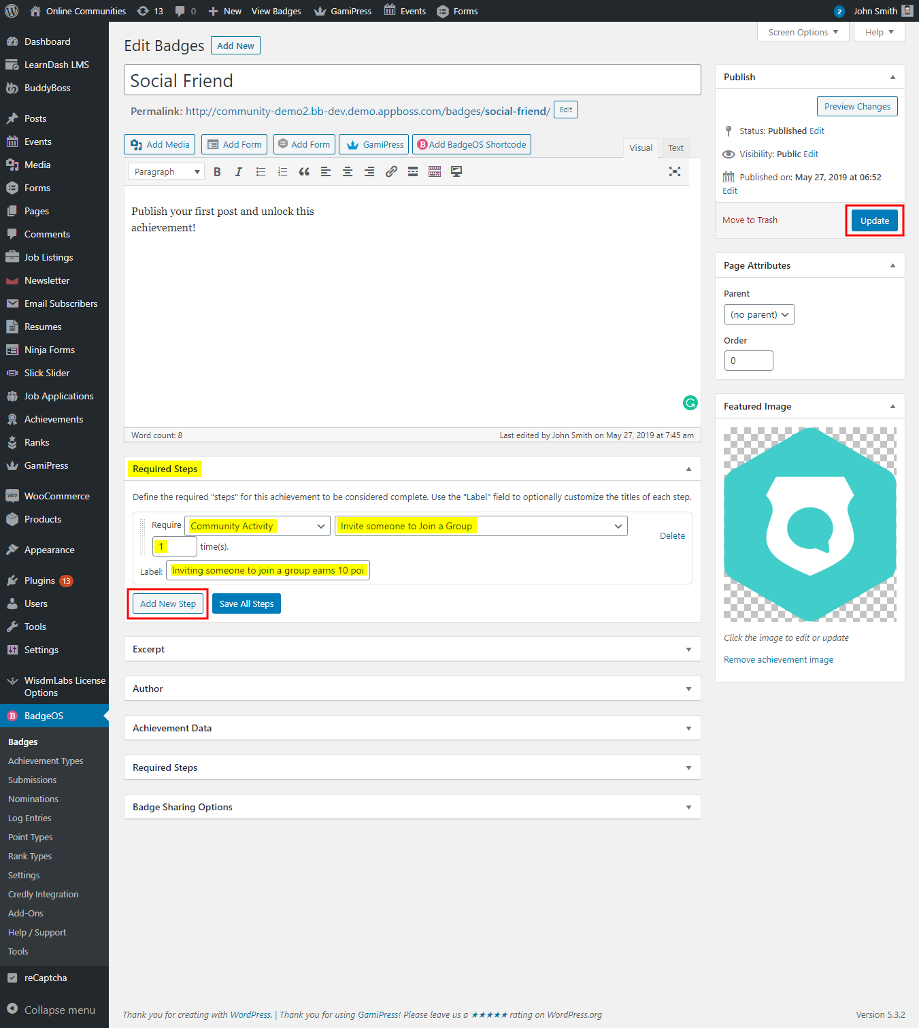Click Add New Step button
This screenshot has height=1028, width=919.
[168, 603]
